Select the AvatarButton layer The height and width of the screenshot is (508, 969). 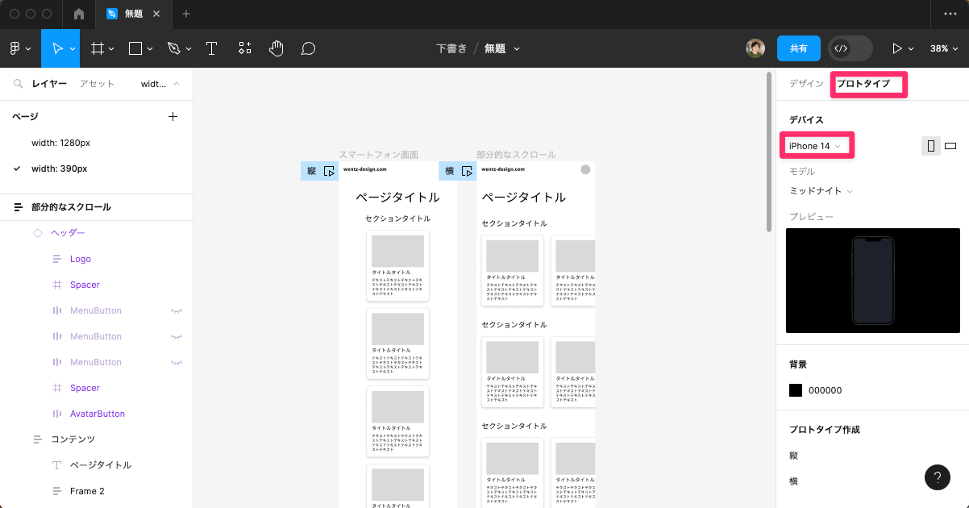tap(97, 414)
